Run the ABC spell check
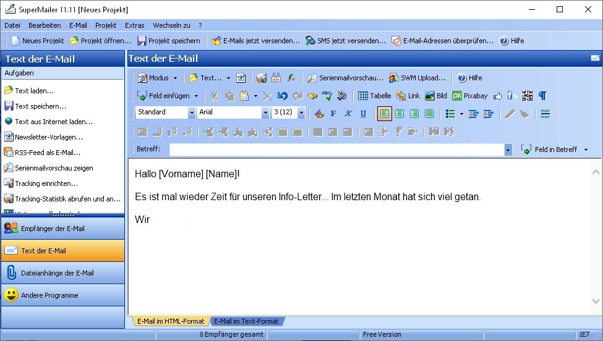 [x=327, y=96]
